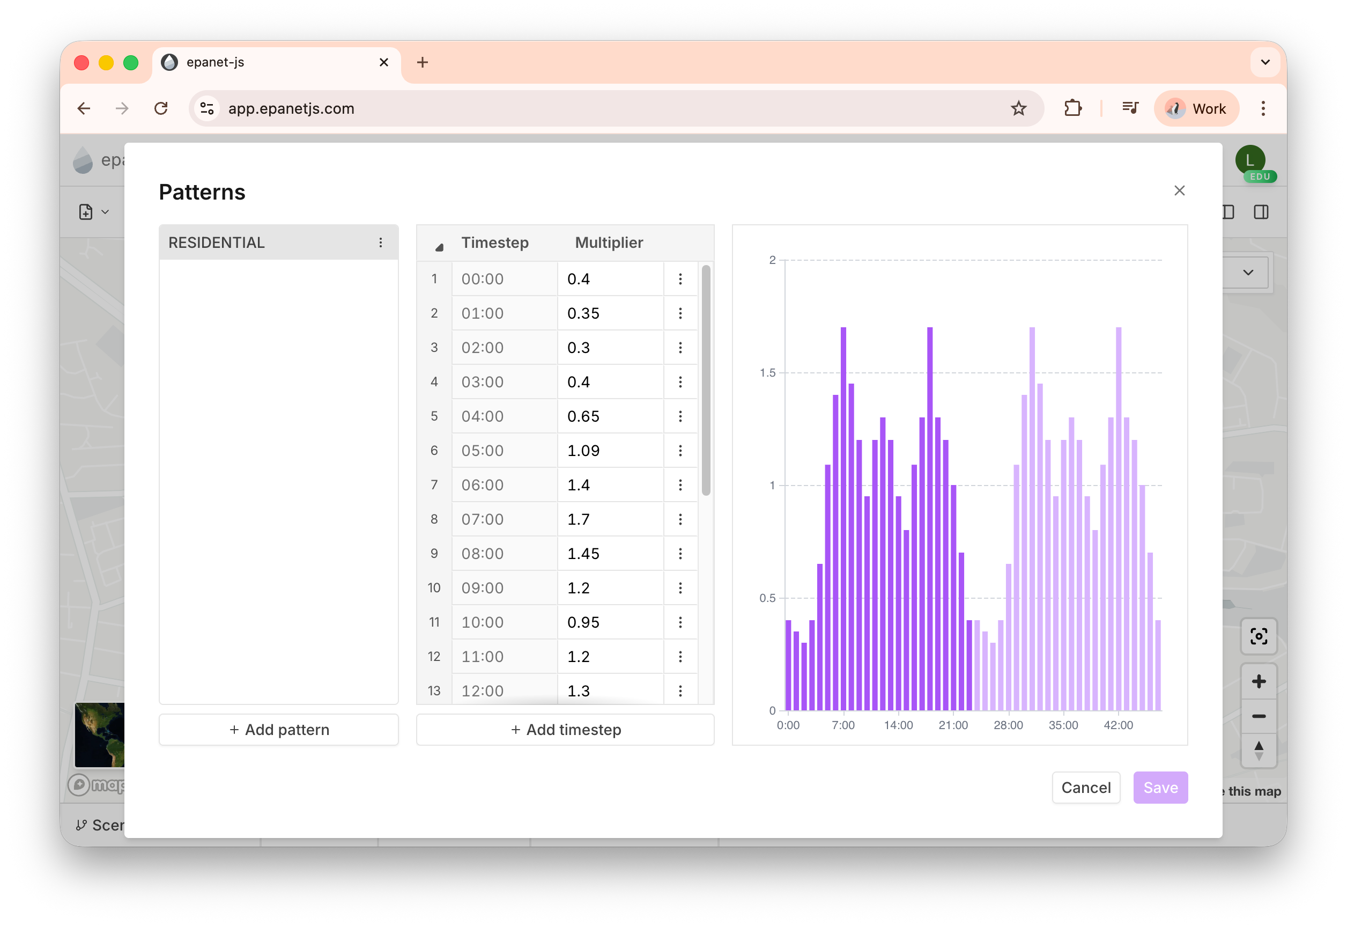
Task: Click Add pattern button
Action: (279, 729)
